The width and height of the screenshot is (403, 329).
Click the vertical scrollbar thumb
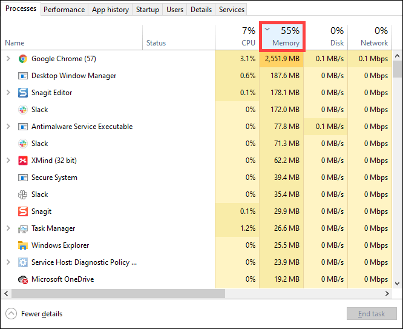coord(397,69)
